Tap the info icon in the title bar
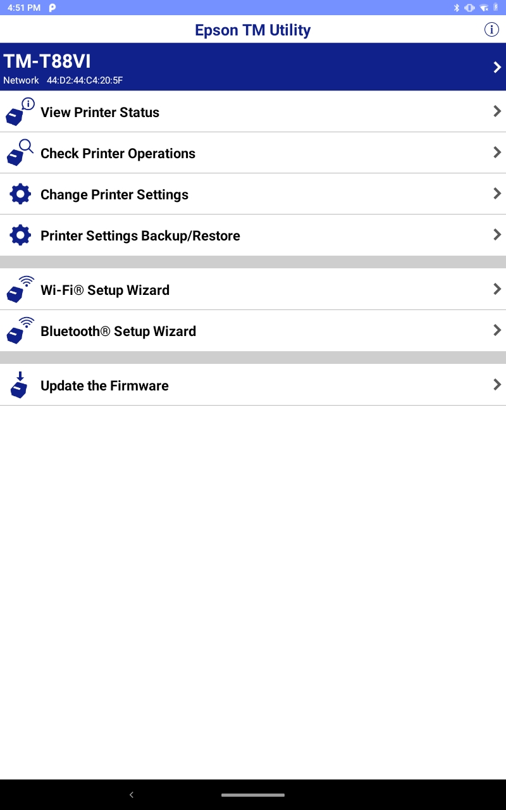The image size is (506, 810). pos(491,30)
